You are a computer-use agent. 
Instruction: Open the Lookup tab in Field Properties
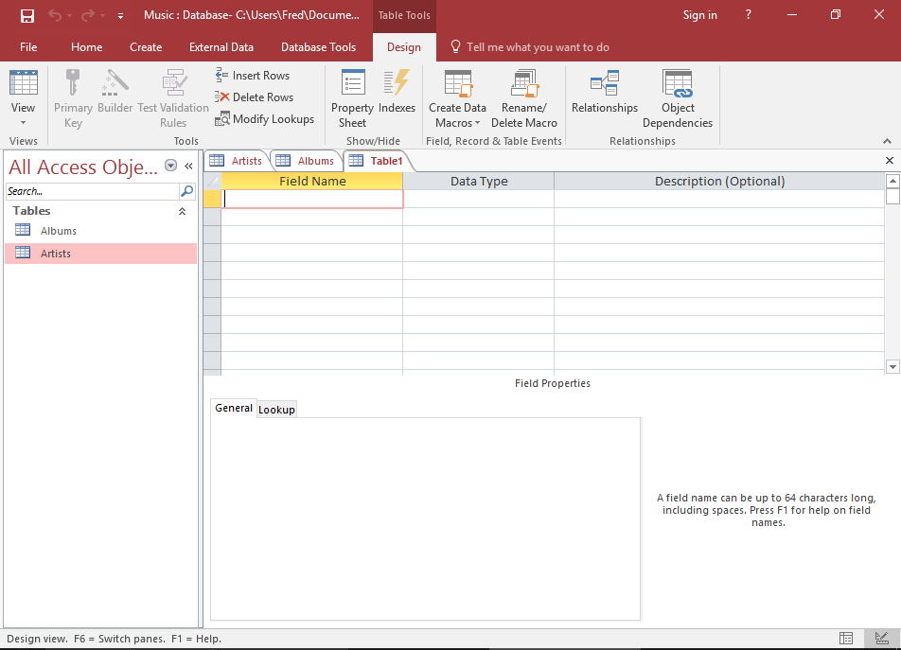click(276, 409)
